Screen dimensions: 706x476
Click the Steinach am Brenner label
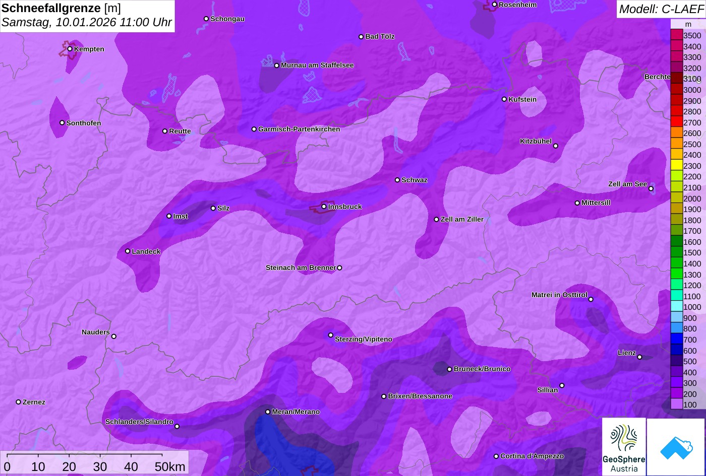[x=301, y=268]
